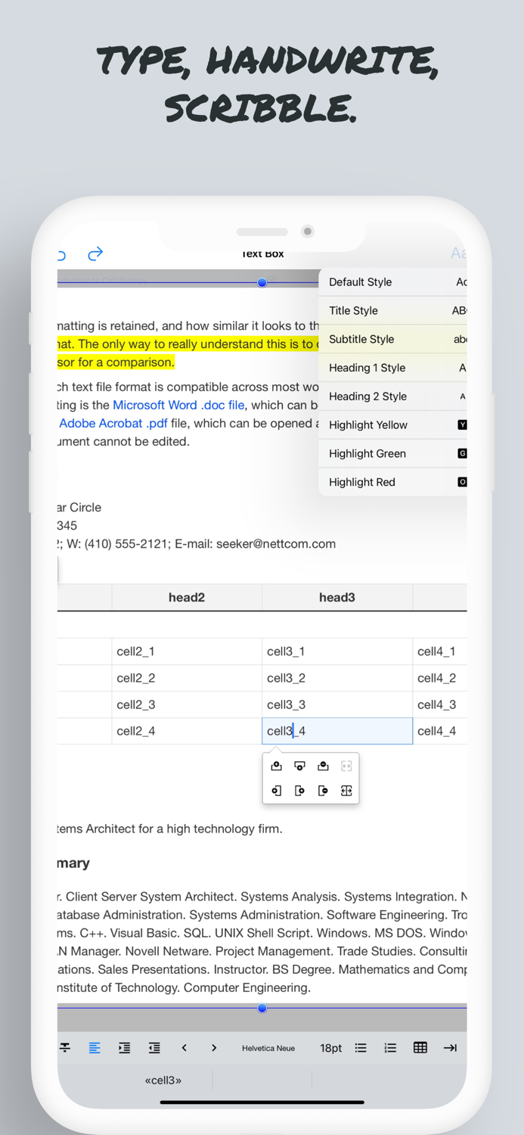Apply Highlight Red style
This screenshot has height=1135, width=524.
(393, 482)
